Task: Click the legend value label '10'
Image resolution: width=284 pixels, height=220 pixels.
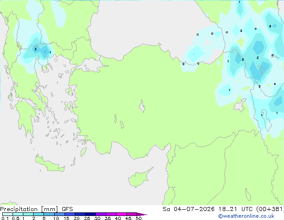Action: [56, 218]
